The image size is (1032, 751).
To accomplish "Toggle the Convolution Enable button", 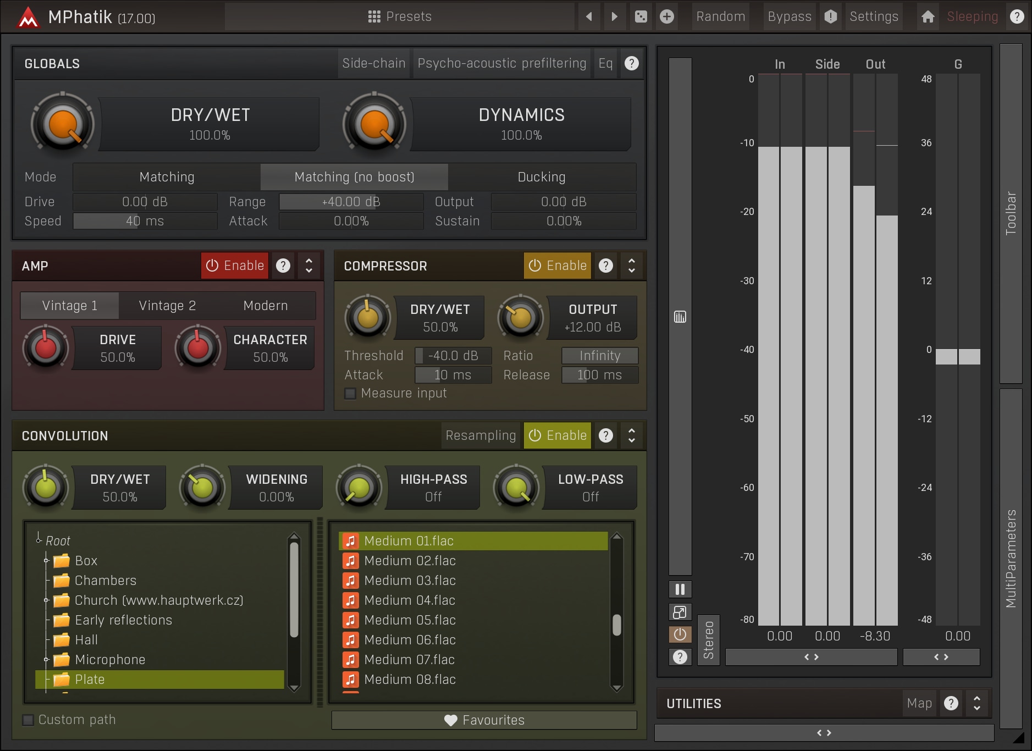I will (557, 435).
